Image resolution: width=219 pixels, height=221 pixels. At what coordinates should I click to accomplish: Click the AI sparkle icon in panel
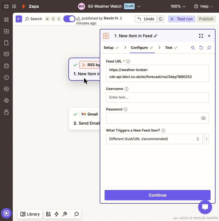pyautogui.click(x=193, y=48)
